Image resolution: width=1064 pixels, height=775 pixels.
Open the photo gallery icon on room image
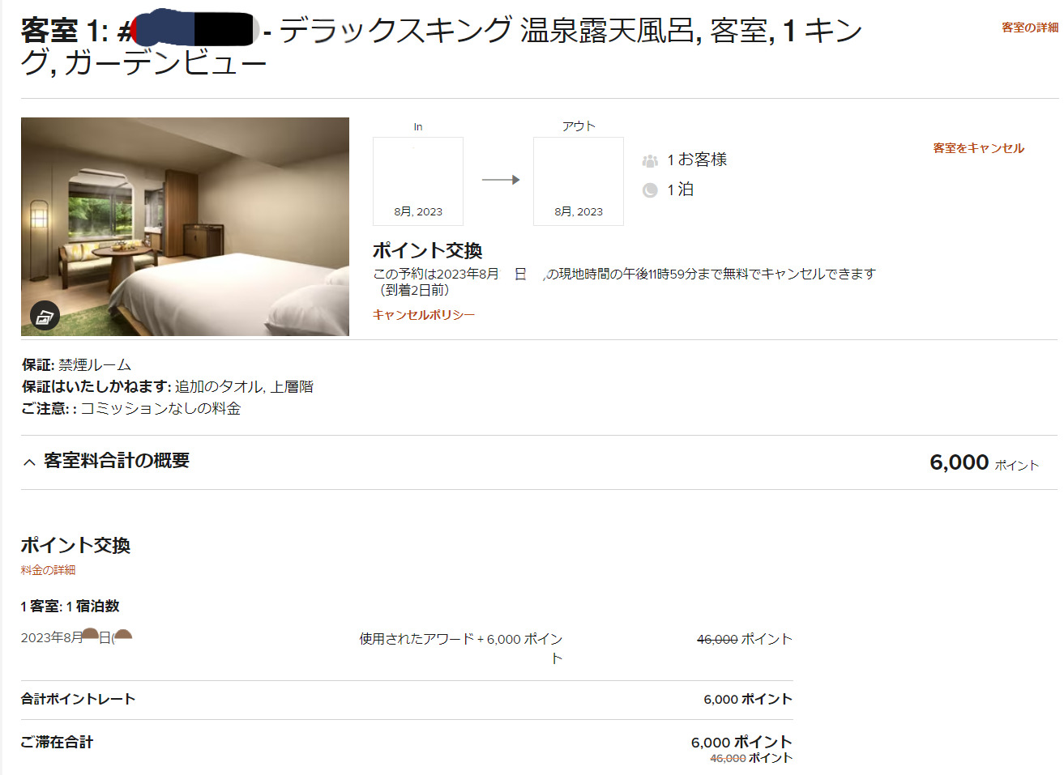[x=45, y=316]
